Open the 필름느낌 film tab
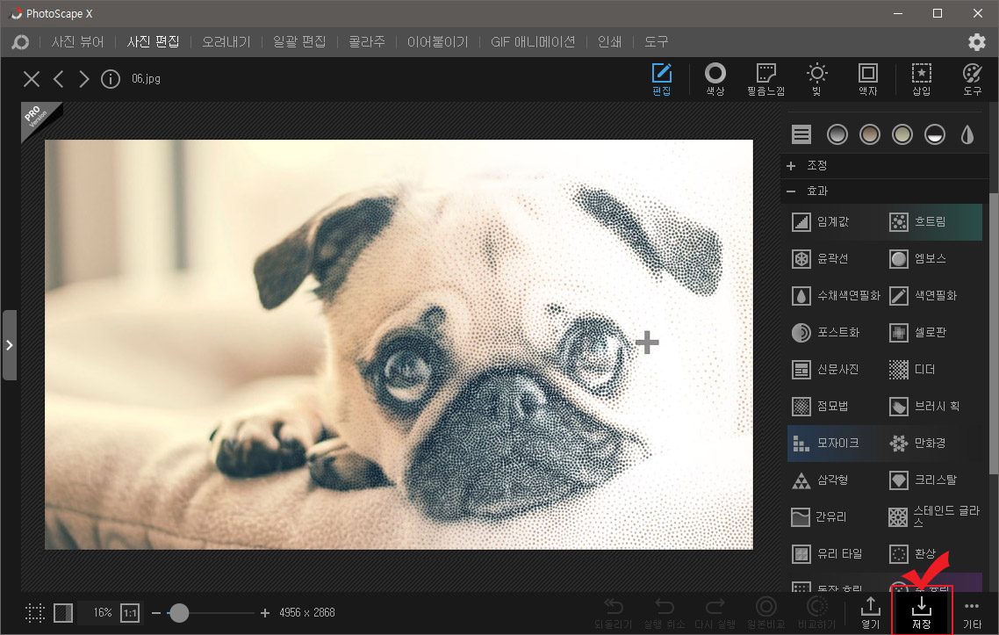The width and height of the screenshot is (999, 635). coord(765,79)
